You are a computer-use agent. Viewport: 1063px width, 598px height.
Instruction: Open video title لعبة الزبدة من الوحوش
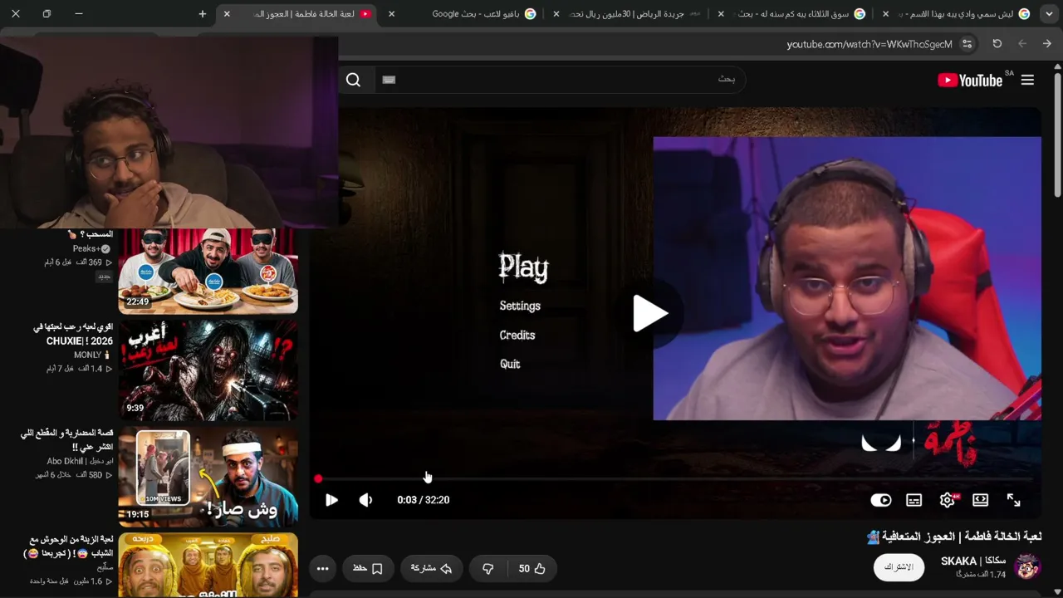click(69, 546)
